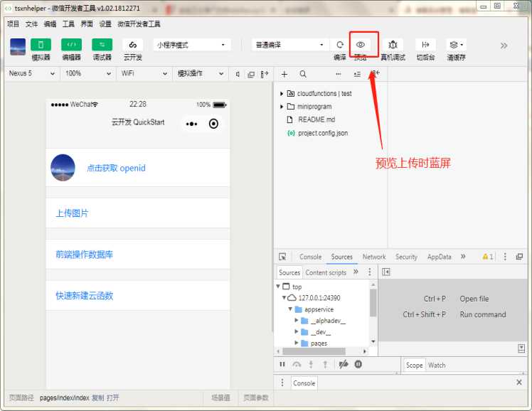The width and height of the screenshot is (532, 411).
Task: Click the devtools undock window icon
Action: tap(519, 257)
